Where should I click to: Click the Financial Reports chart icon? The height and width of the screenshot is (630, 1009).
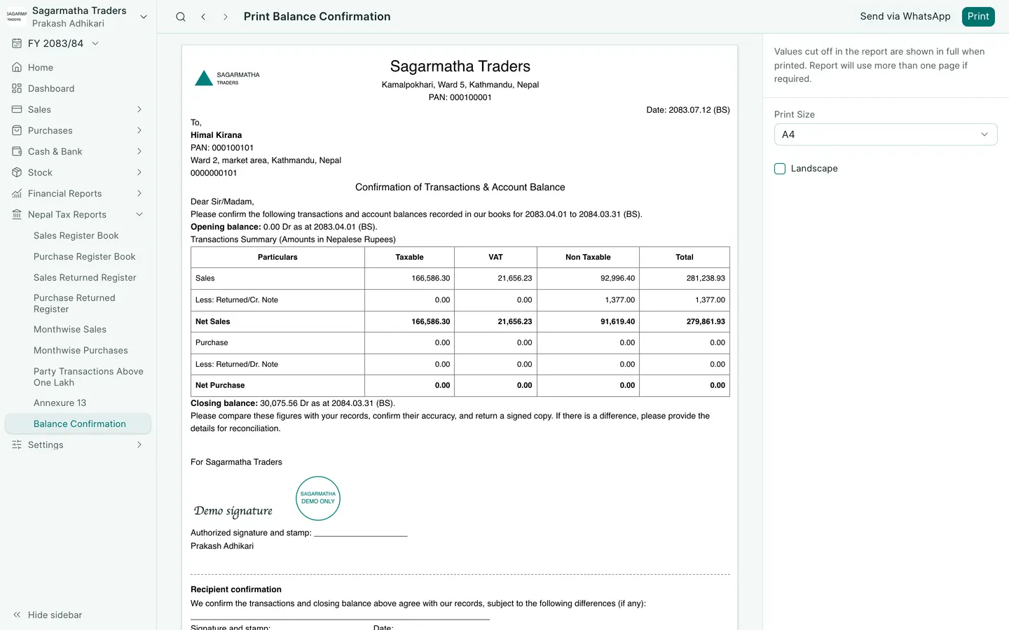coord(17,193)
